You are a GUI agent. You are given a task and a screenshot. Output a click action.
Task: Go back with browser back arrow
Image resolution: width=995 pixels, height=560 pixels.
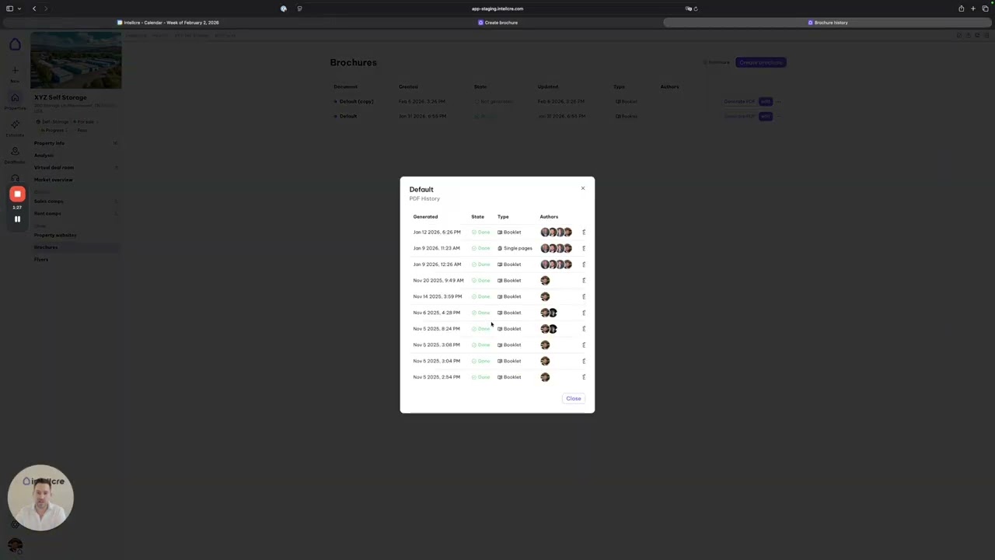(x=34, y=9)
